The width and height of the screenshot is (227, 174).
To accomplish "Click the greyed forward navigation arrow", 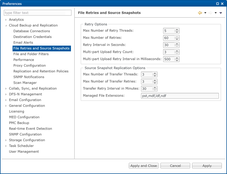I will tap(210, 13).
